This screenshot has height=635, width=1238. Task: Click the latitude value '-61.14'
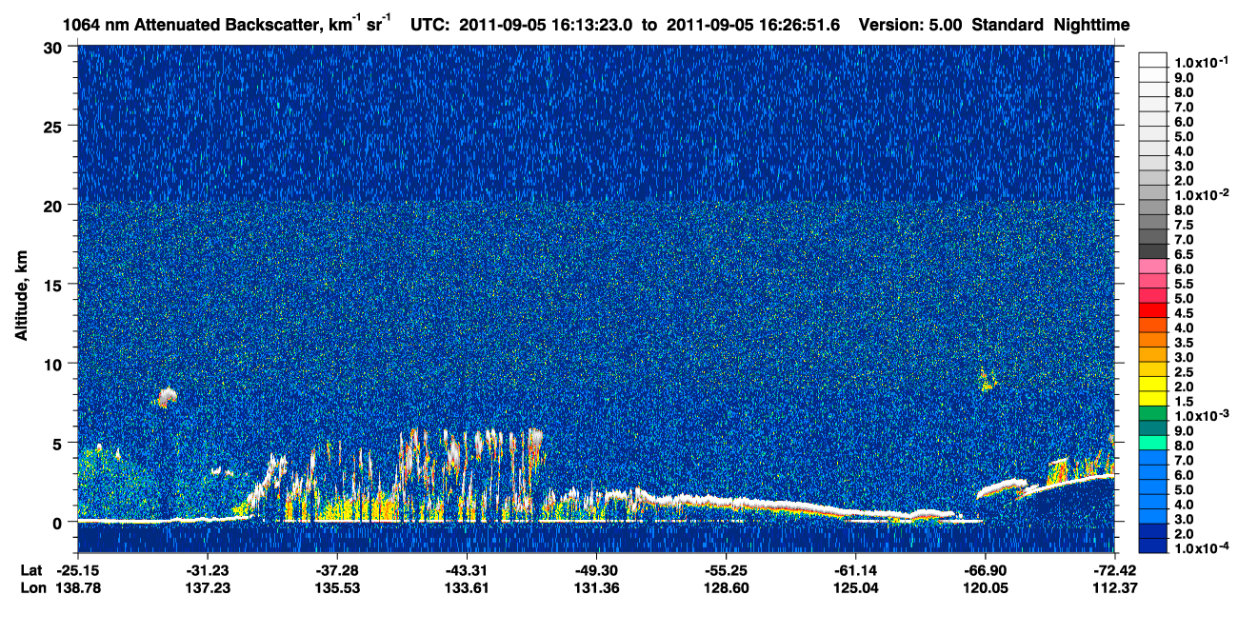click(855, 569)
